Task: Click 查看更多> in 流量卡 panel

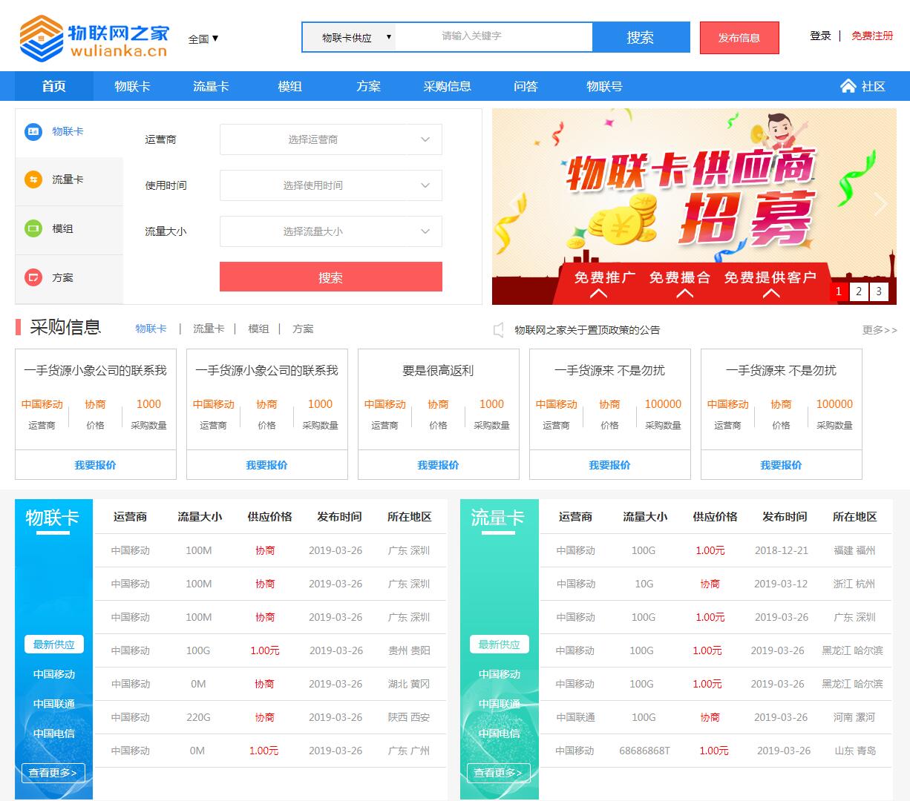Action: click(x=499, y=773)
